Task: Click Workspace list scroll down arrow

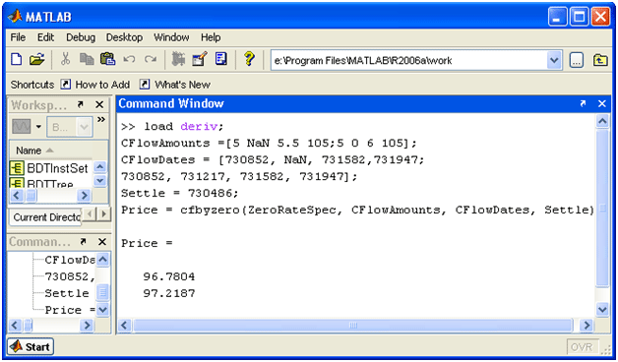Action: [x=100, y=181]
